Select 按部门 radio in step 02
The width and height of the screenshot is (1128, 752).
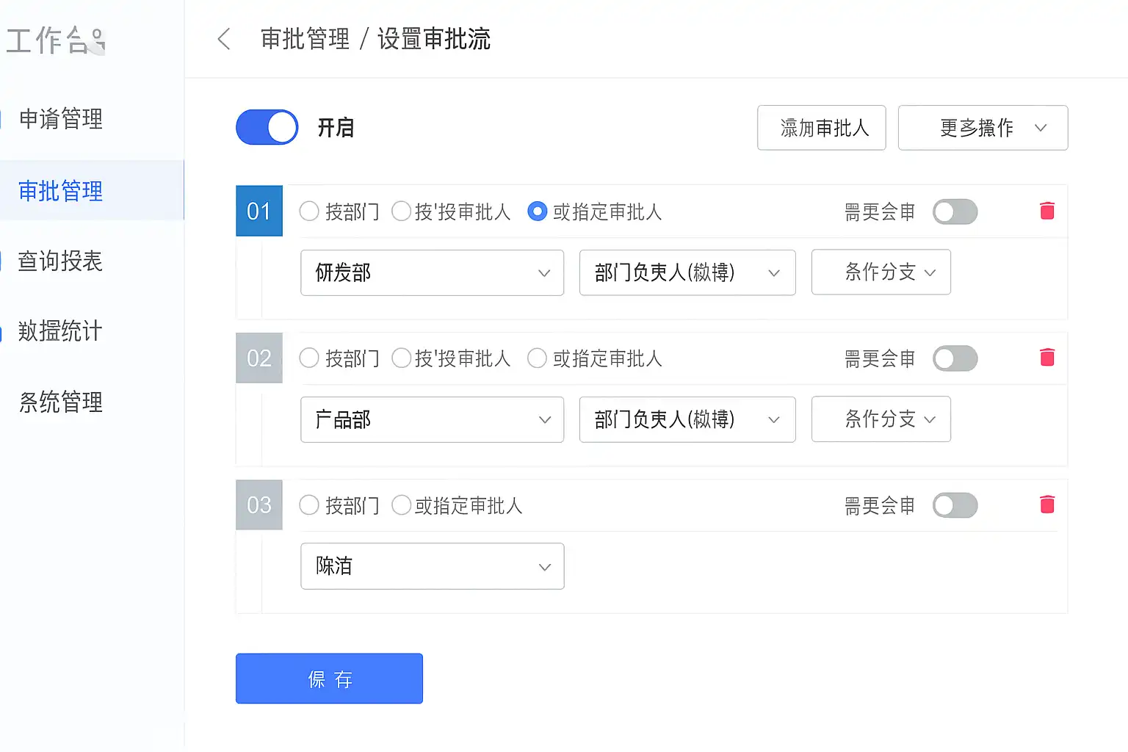[310, 358]
